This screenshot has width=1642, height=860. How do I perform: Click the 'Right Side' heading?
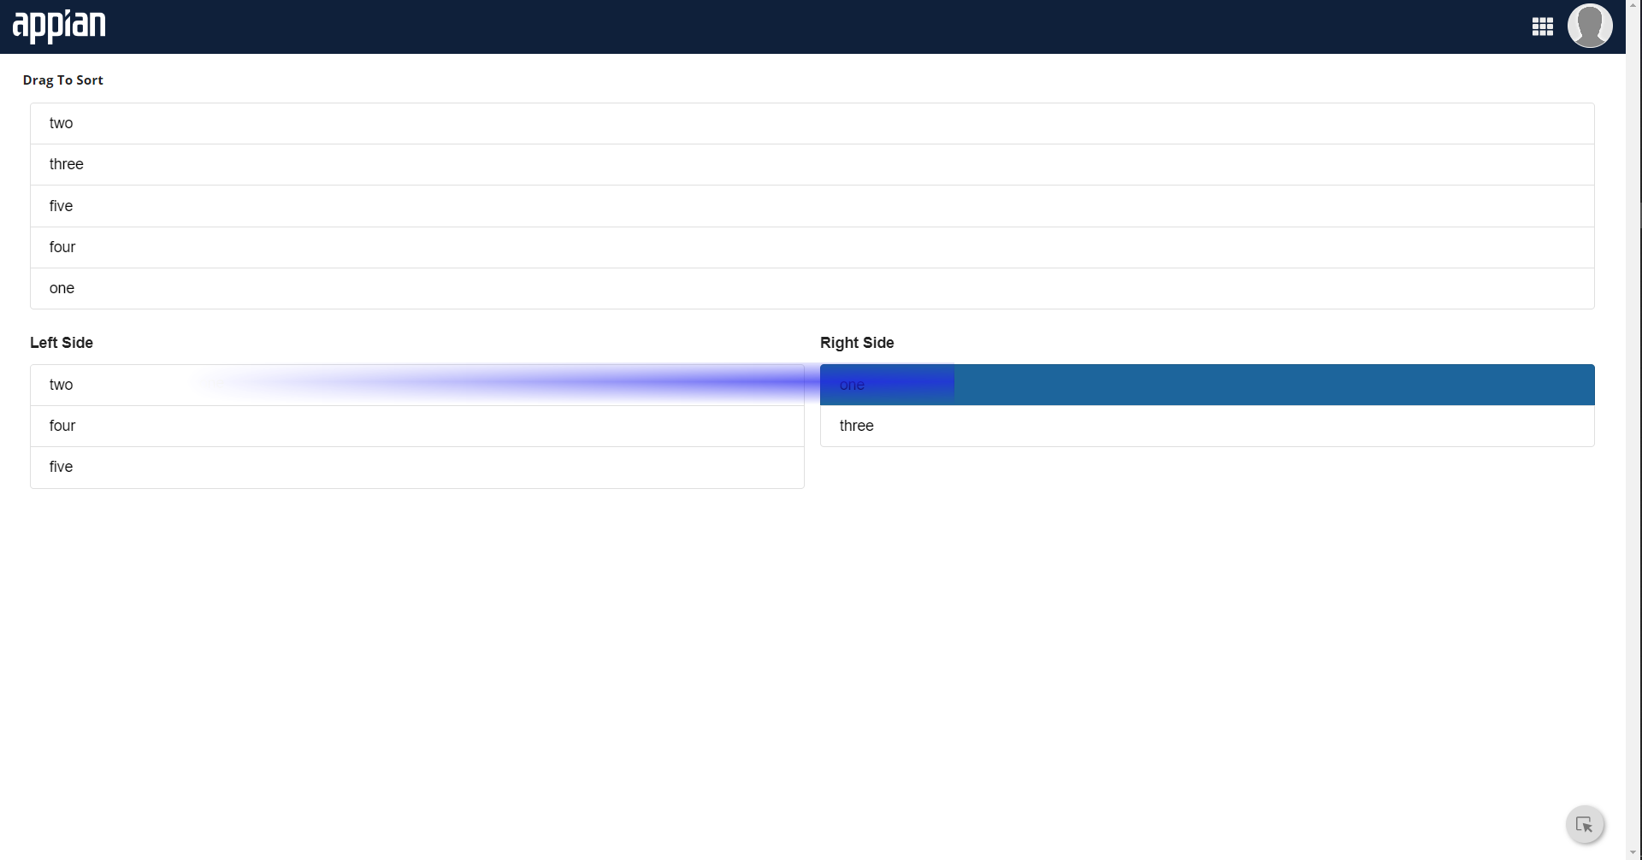point(857,343)
